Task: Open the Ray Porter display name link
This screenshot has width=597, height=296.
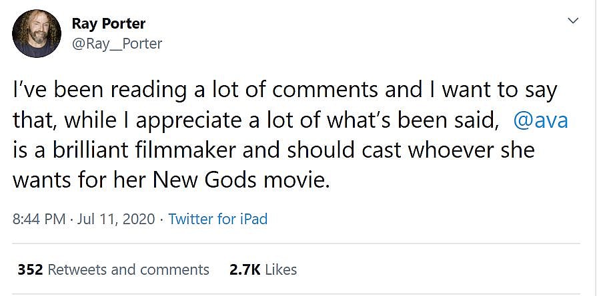Action: (108, 24)
